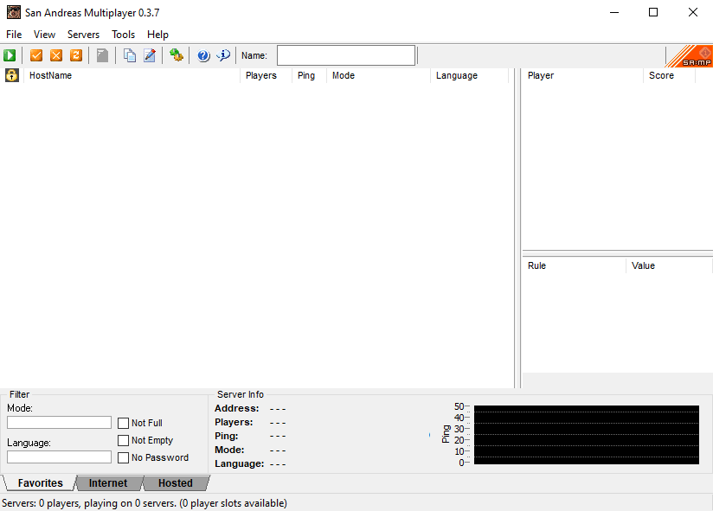This screenshot has width=713, height=511.
Task: Click the About info bubble icon
Action: coord(223,55)
